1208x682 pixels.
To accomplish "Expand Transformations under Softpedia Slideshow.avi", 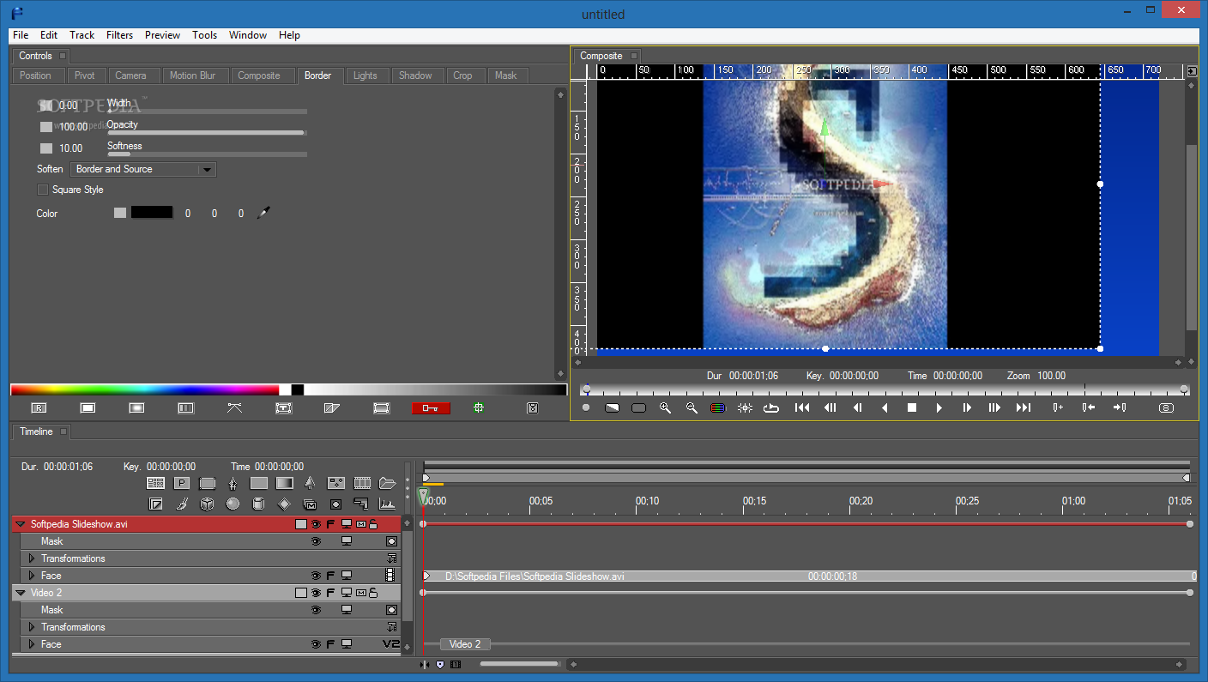I will (x=32, y=558).
